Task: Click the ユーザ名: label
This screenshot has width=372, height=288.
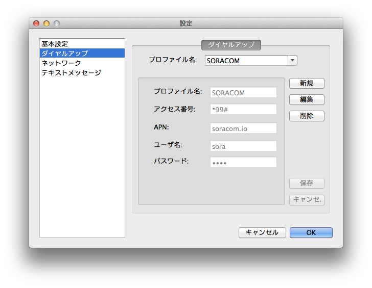Action: coord(168,145)
